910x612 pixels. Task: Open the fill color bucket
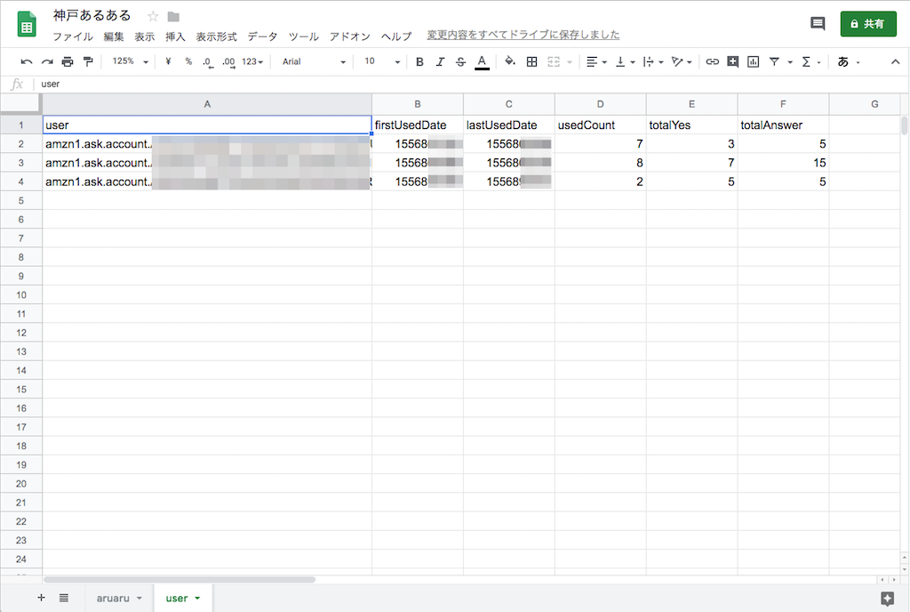[509, 61]
